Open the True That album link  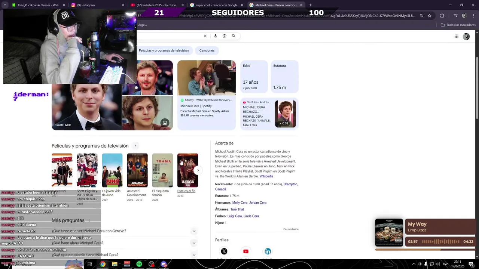click(x=237, y=209)
